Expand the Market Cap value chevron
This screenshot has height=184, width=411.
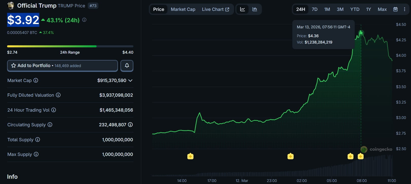tap(130, 80)
